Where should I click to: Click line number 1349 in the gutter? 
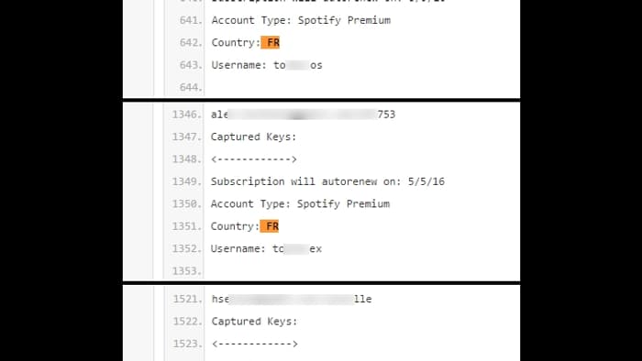click(187, 181)
